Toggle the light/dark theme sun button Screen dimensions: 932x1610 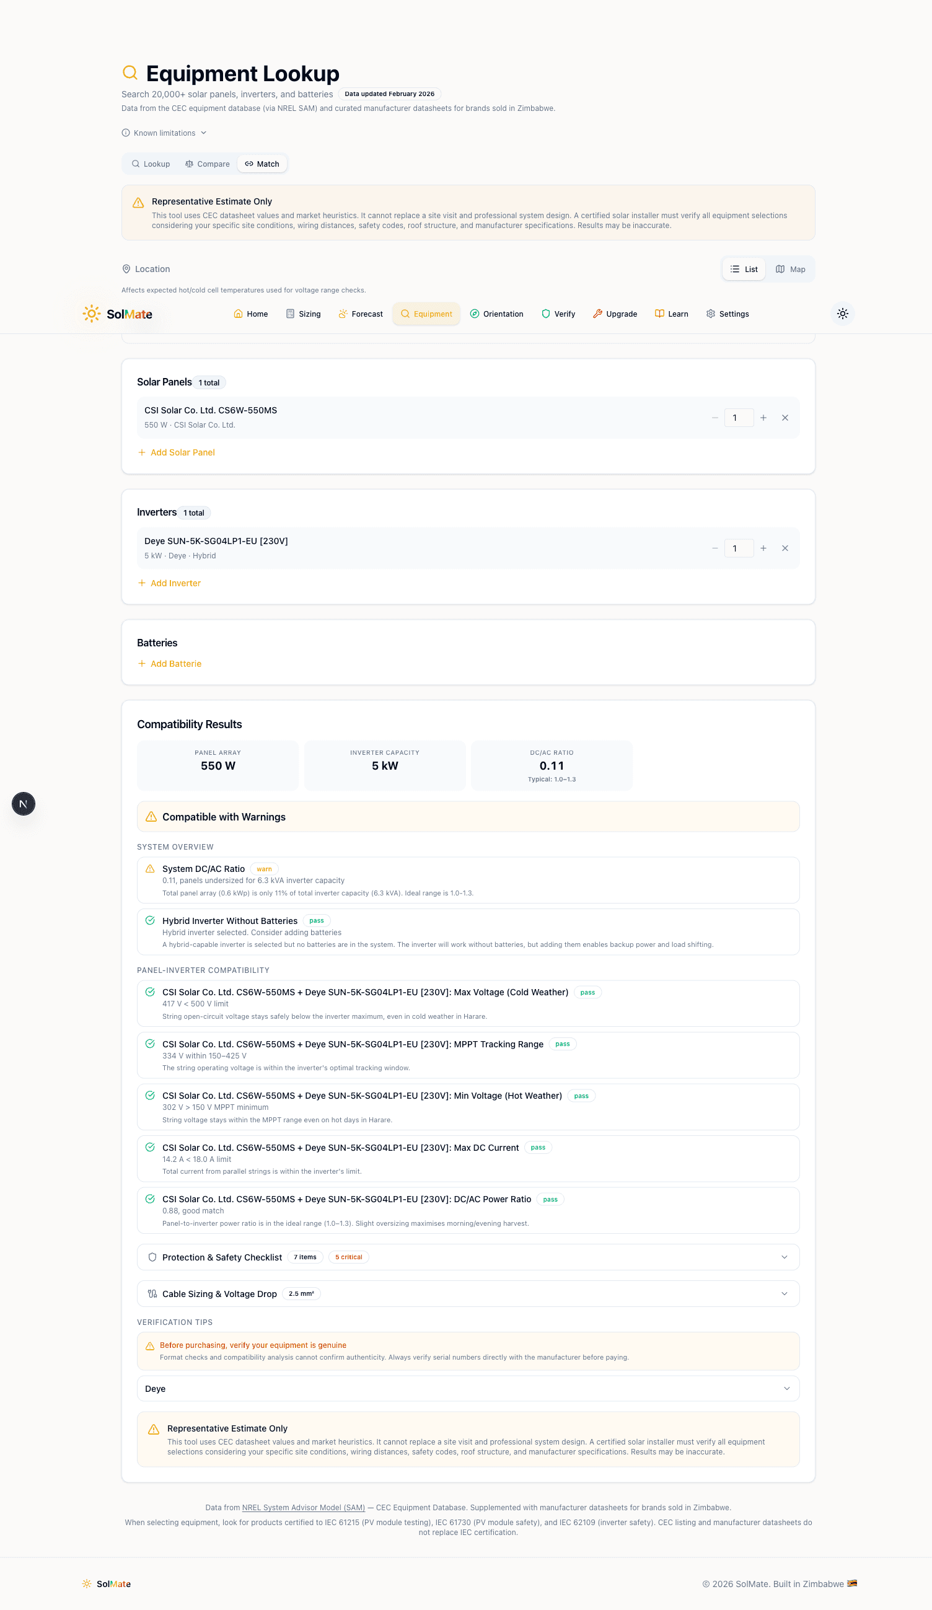pyautogui.click(x=843, y=314)
